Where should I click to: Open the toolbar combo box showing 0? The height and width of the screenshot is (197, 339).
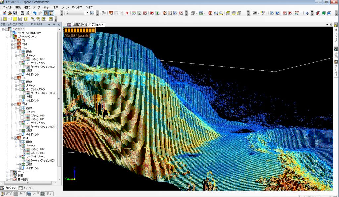87,13
